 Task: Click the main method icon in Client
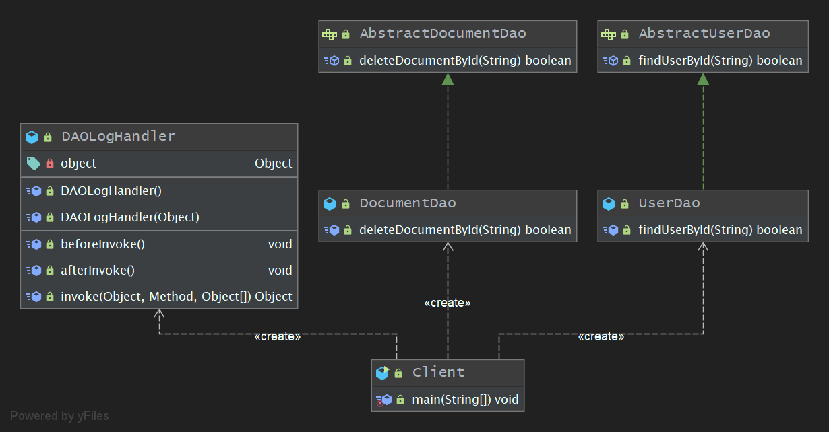tap(382, 400)
